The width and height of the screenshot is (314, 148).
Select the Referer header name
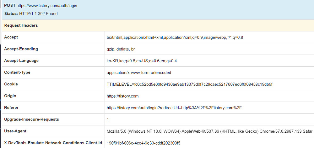(x=11, y=108)
